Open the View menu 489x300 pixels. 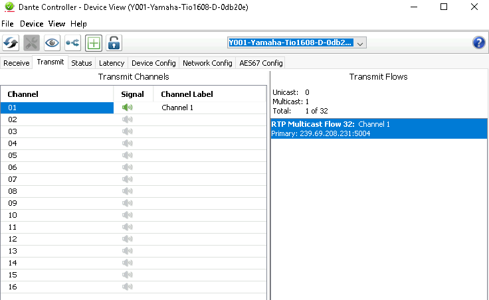tap(56, 24)
